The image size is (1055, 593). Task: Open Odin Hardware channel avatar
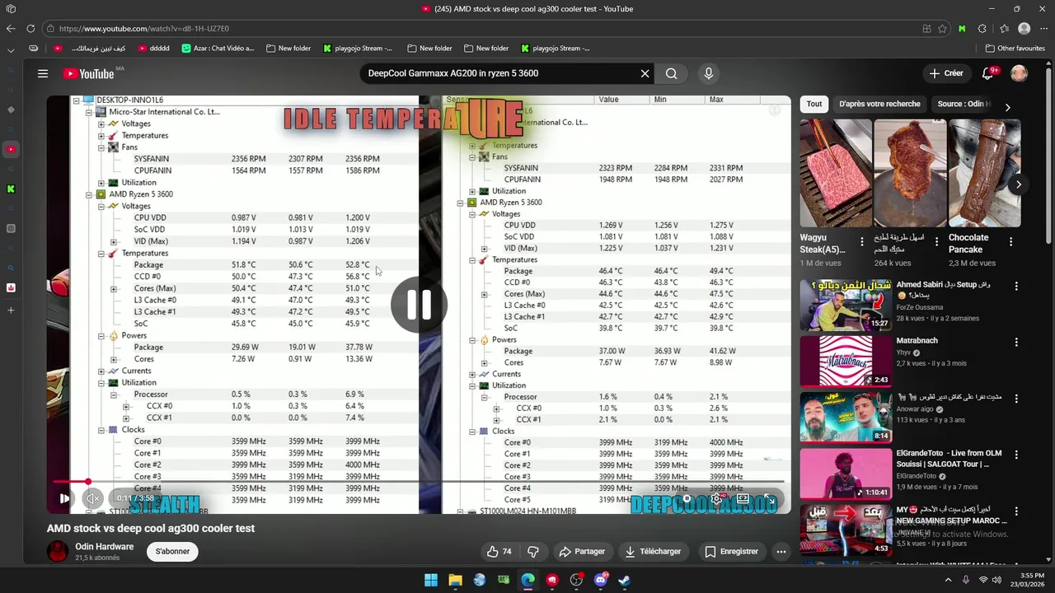[x=58, y=552]
